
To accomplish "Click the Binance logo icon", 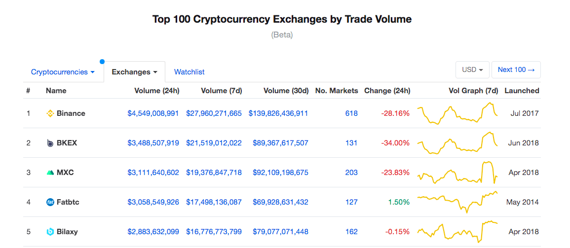I will 50,113.
